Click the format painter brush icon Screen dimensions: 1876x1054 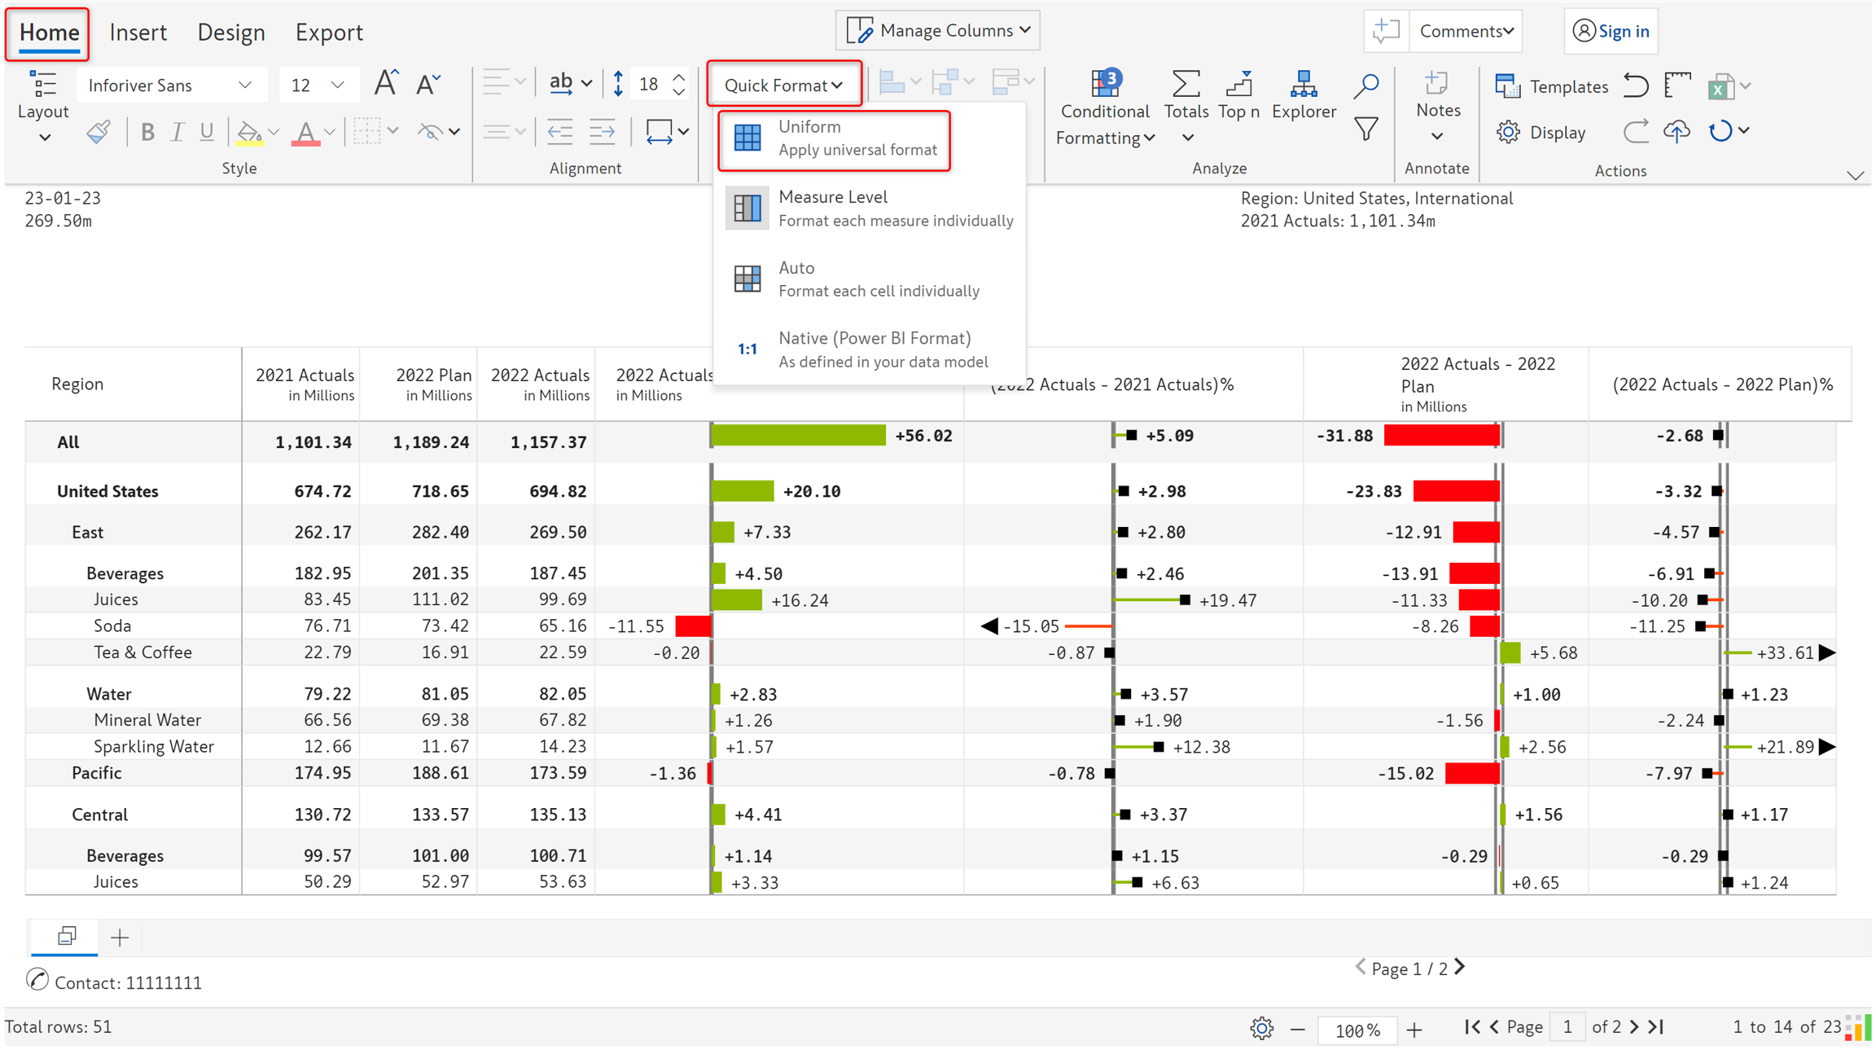pos(99,132)
